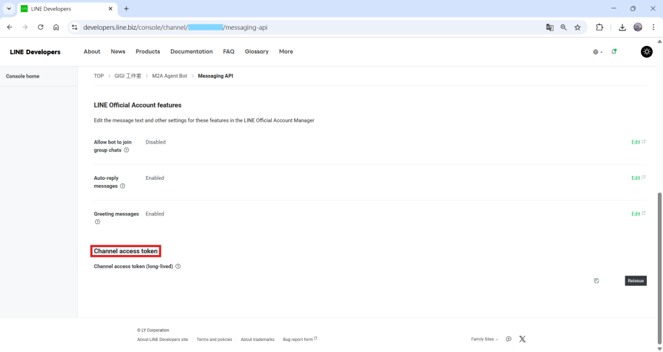Open the About menu
Viewport: 663px width, 352px height.
pos(92,52)
